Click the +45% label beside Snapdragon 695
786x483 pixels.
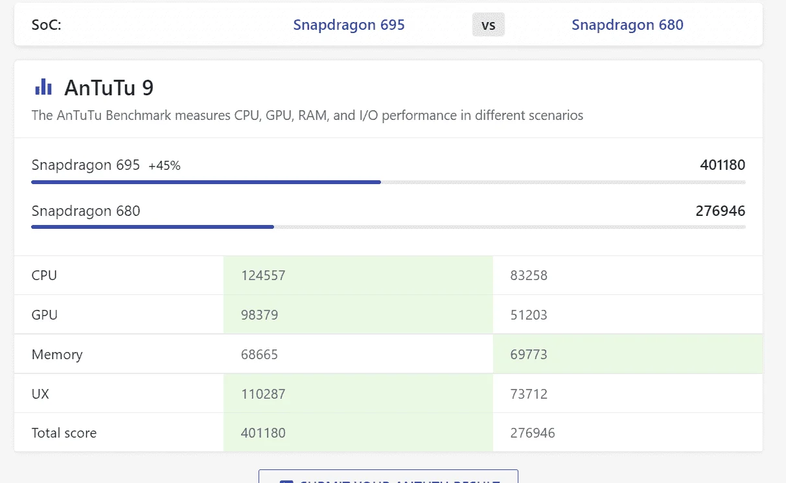coord(165,166)
